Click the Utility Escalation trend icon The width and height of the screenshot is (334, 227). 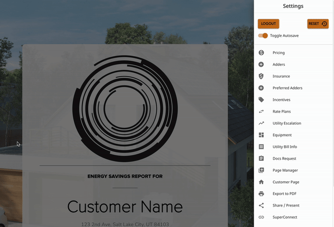point(261,123)
